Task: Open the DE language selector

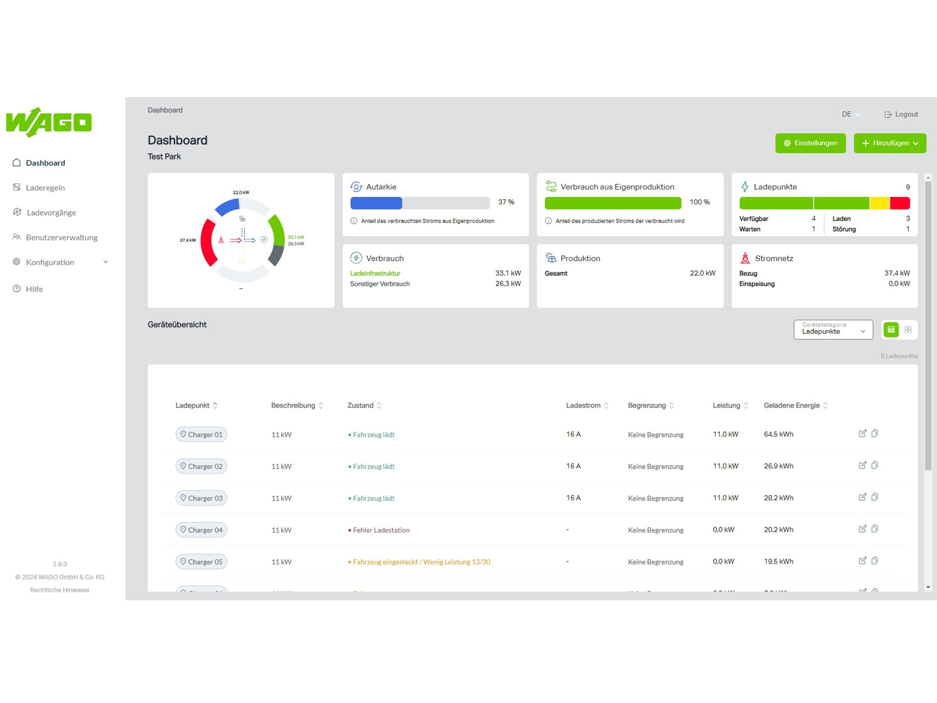Action: [x=851, y=114]
